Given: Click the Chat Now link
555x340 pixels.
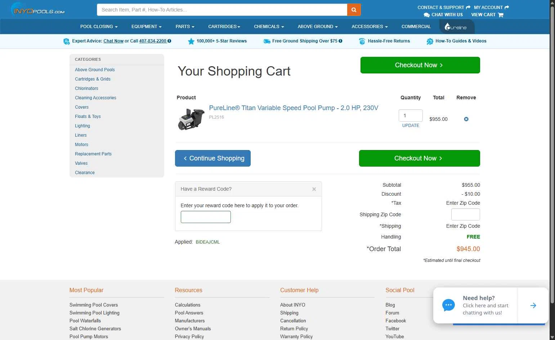Looking at the screenshot, I should pos(113,41).
